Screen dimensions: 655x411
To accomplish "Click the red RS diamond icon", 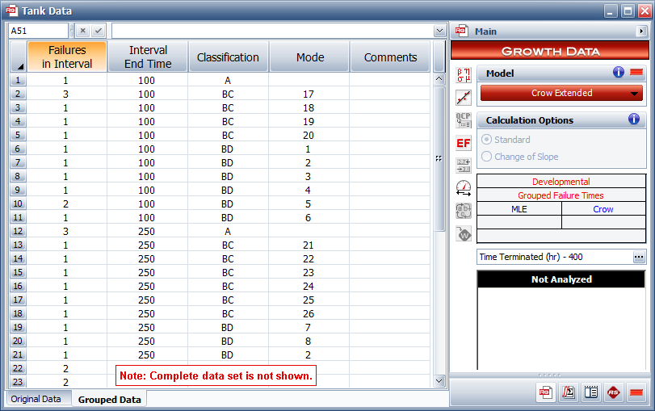I will pyautogui.click(x=613, y=392).
